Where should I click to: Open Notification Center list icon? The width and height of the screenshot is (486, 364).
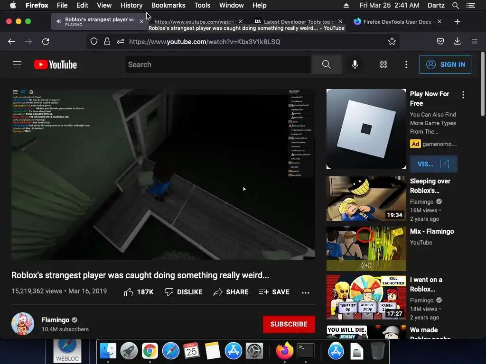[x=471, y=5]
